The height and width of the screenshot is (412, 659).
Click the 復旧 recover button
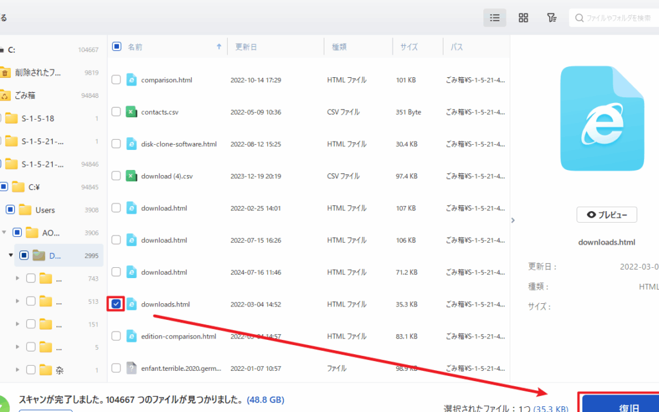[x=620, y=406]
